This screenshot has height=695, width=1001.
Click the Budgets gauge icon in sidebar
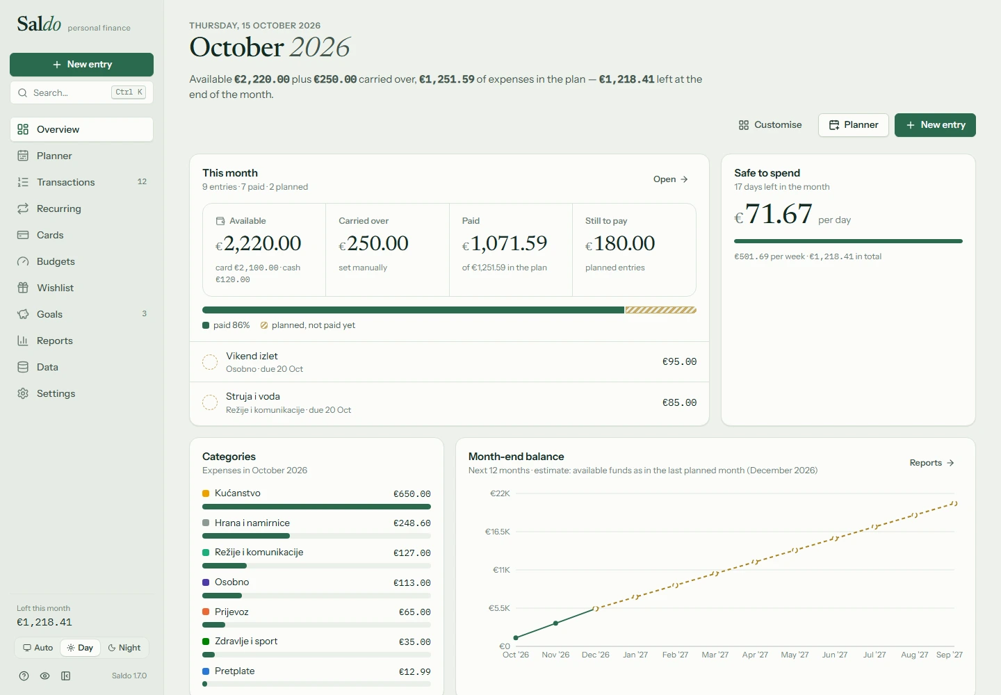pos(23,261)
